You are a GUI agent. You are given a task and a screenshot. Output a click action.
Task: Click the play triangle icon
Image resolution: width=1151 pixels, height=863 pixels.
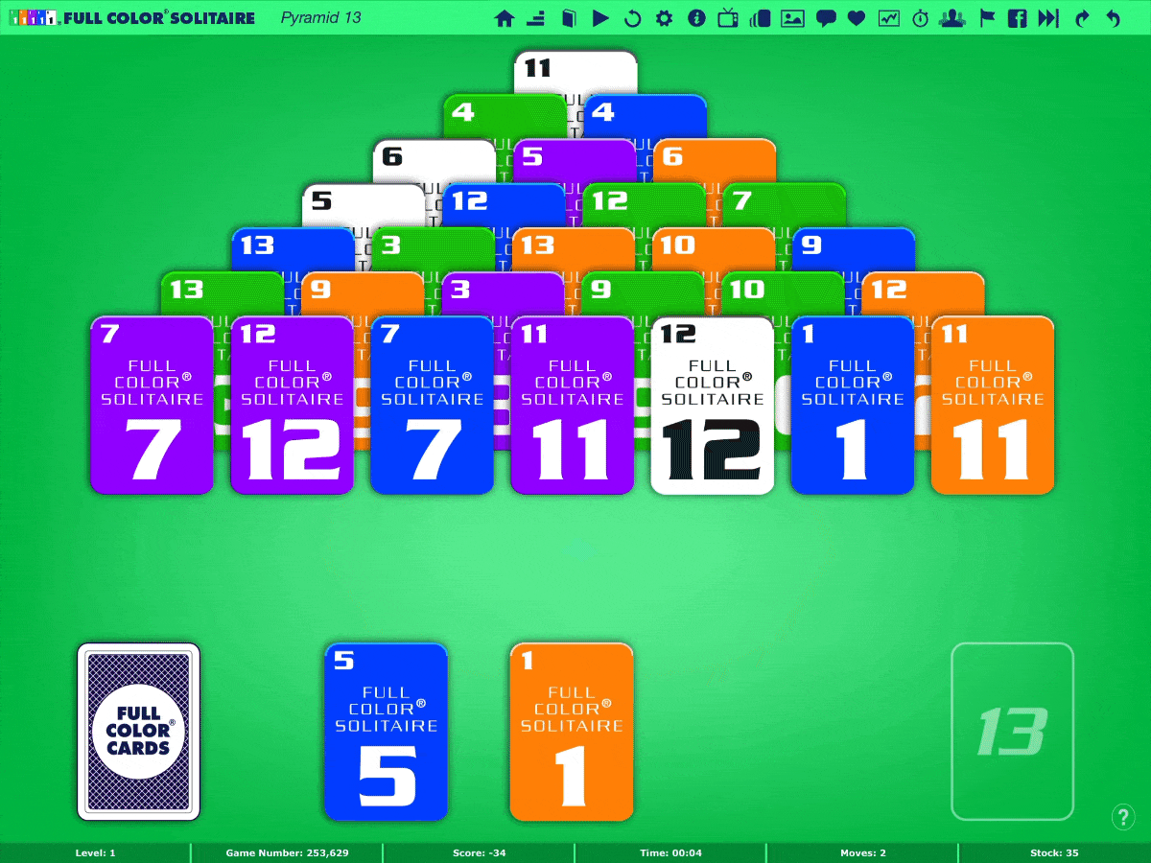[x=600, y=17]
